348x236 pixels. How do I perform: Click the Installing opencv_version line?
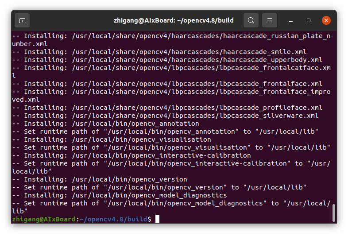[100, 179]
